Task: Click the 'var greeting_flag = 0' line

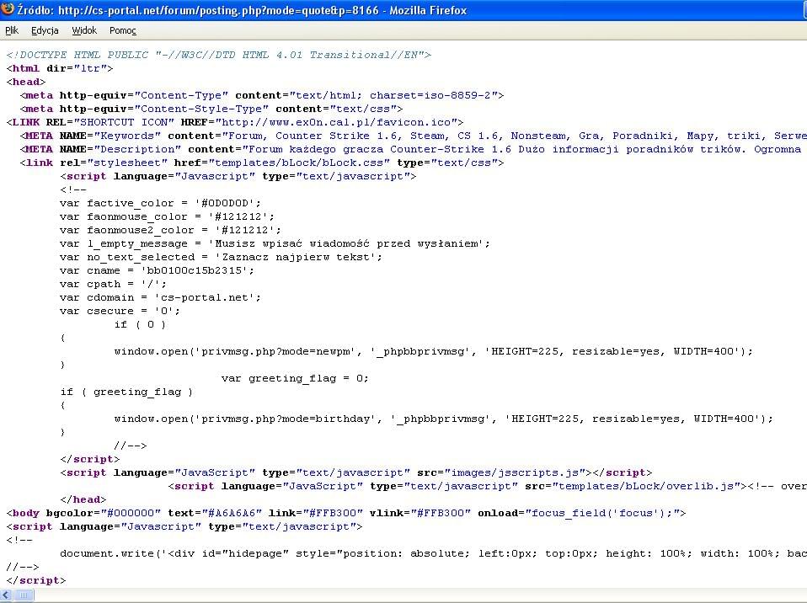Action: point(295,378)
